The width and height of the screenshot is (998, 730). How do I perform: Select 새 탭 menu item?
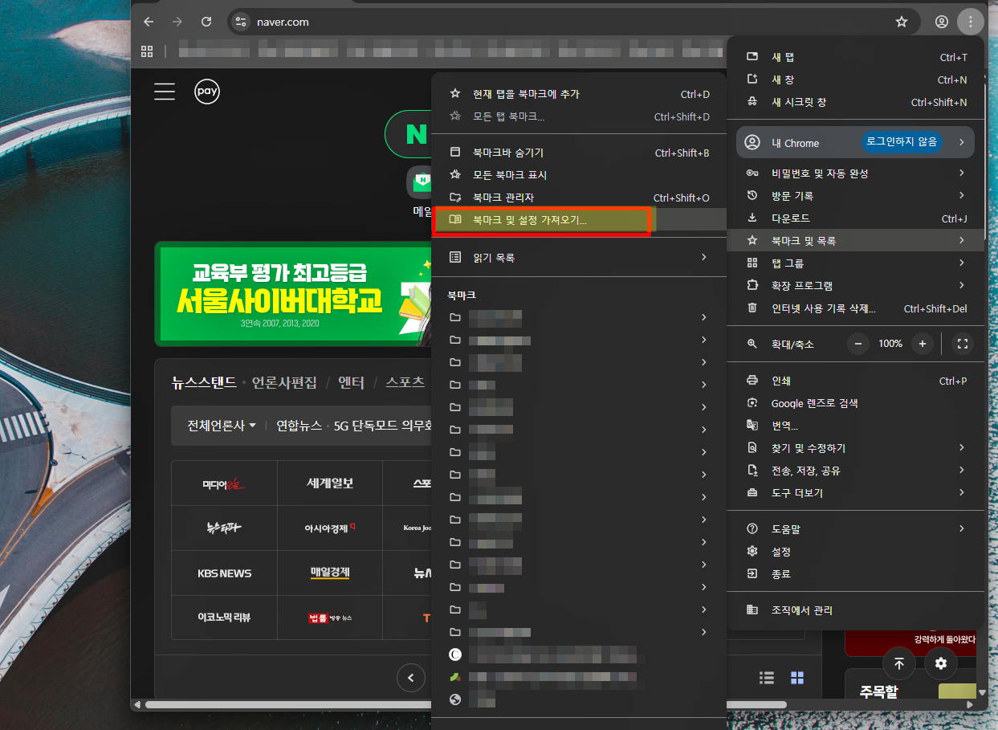pyautogui.click(x=857, y=58)
